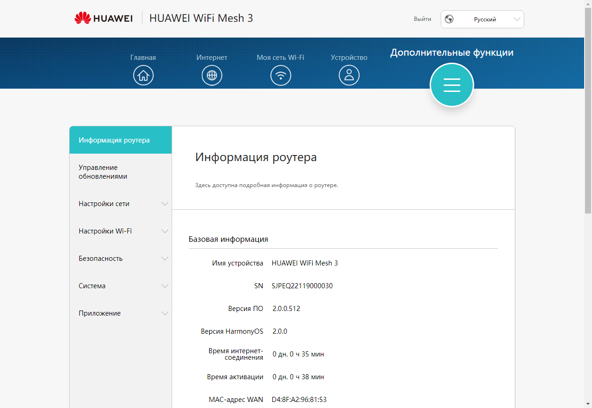The image size is (592, 408).
Task: Expand Система chevron
Action: (165, 286)
